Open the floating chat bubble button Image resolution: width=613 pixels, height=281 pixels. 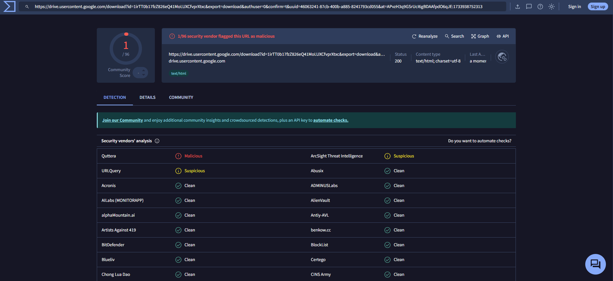(x=595, y=264)
